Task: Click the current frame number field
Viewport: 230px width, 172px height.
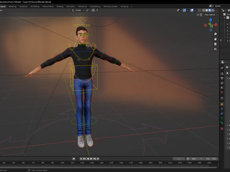Action: [x=179, y=159]
